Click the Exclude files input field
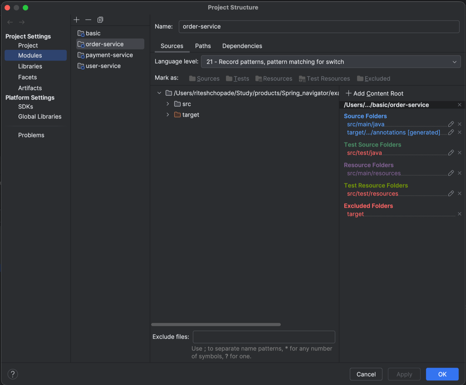The width and height of the screenshot is (466, 385). pos(264,337)
